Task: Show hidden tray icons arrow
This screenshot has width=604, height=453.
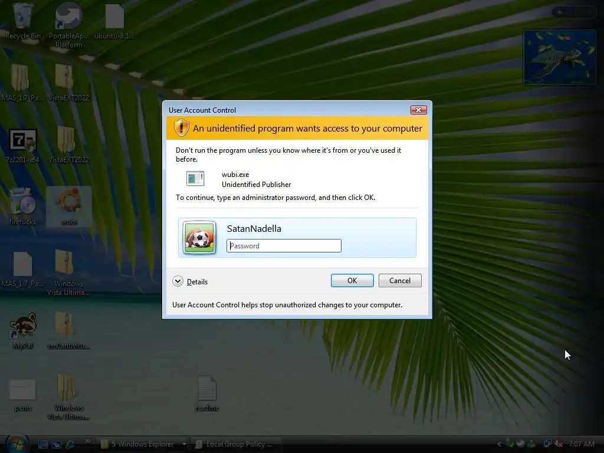Action: pos(499,444)
